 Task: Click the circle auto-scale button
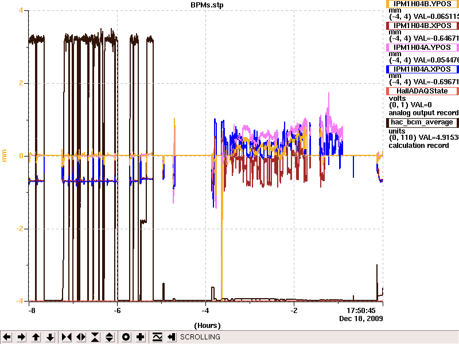[126, 337]
